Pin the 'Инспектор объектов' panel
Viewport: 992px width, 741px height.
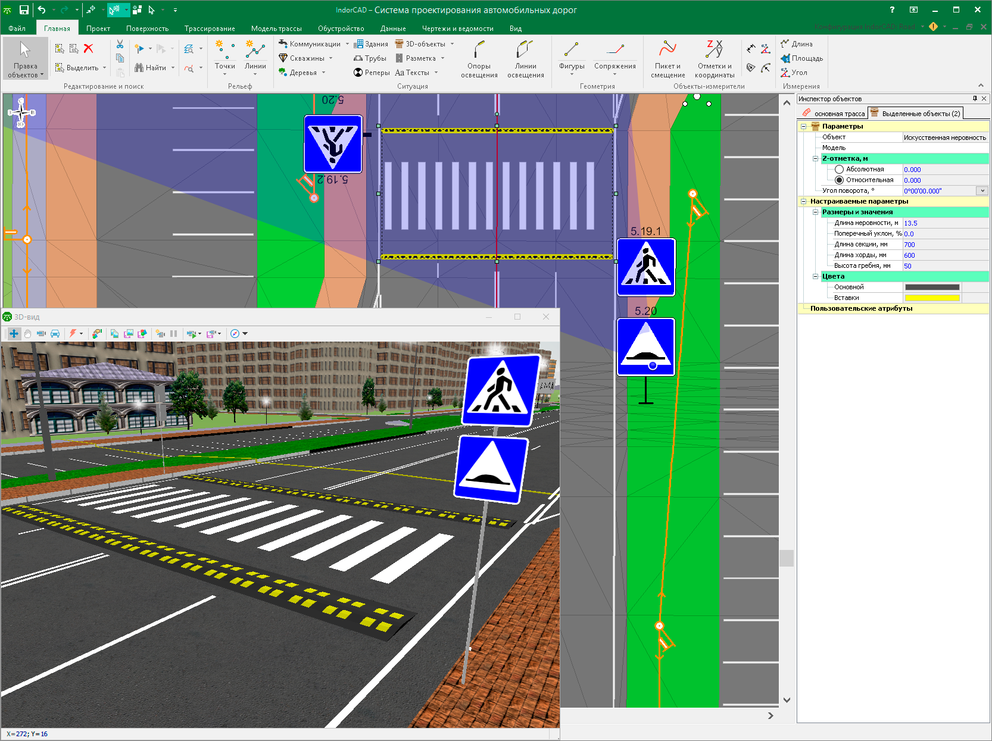point(975,99)
